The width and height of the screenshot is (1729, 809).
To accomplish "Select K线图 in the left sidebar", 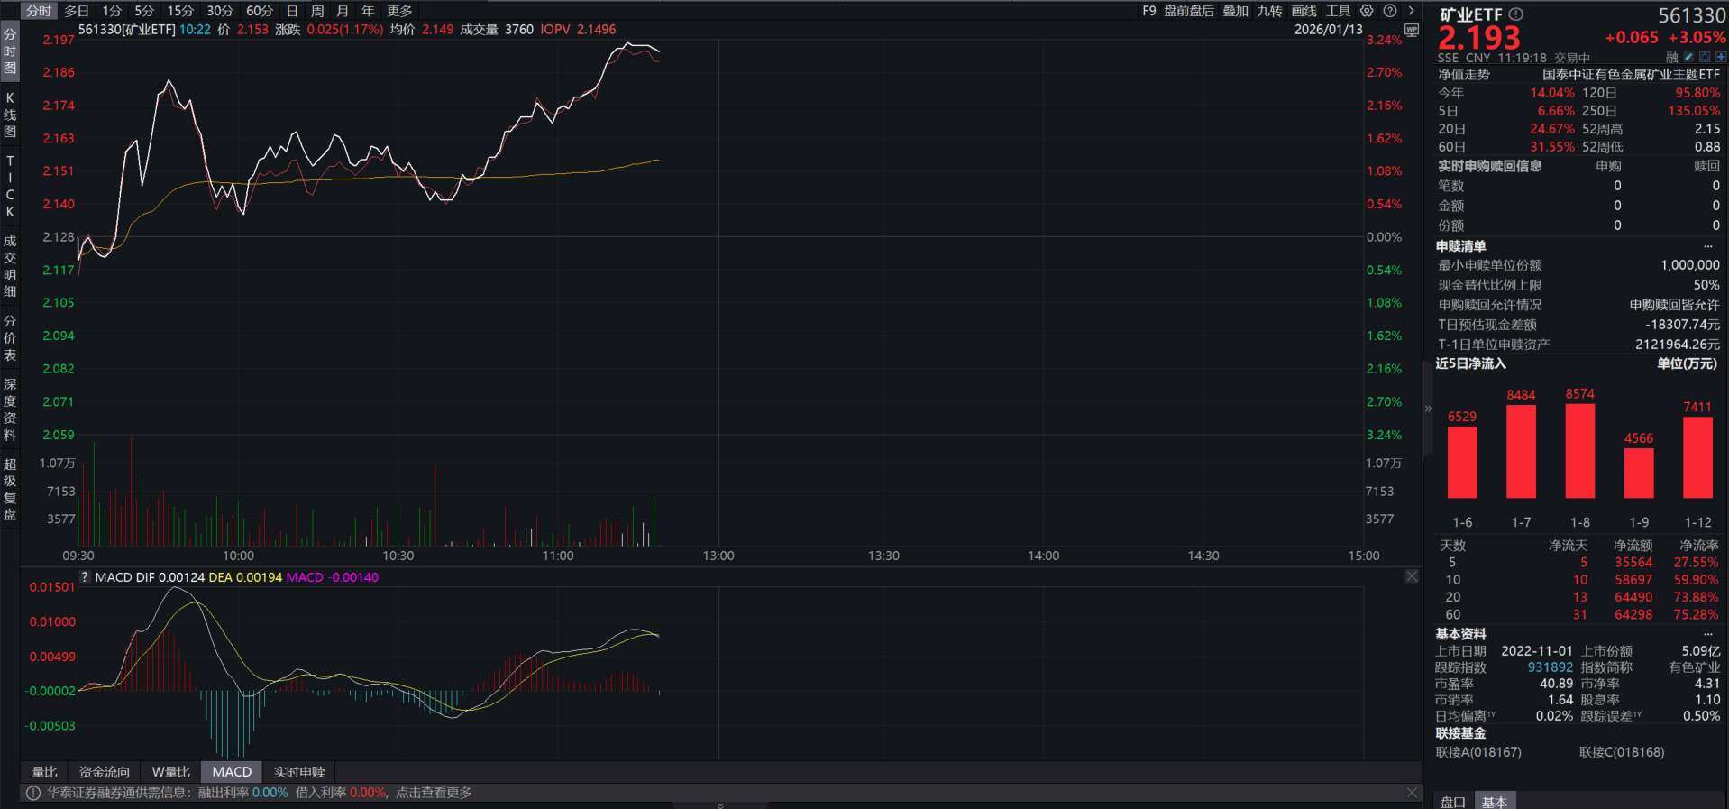I will pos(10,115).
